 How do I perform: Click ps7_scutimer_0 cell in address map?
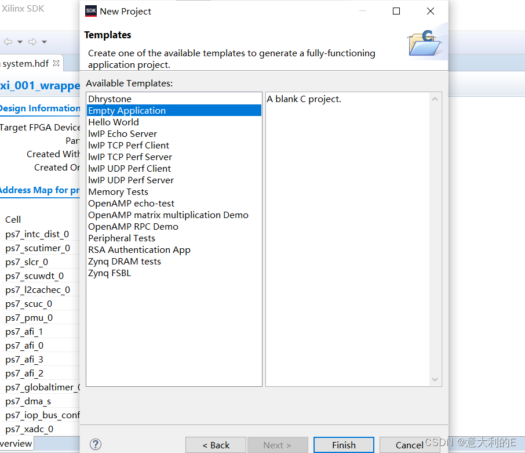point(38,248)
